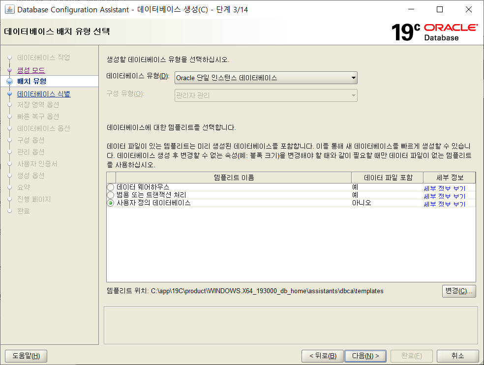Click the 빠른 복구 옵션 step

coord(38,117)
